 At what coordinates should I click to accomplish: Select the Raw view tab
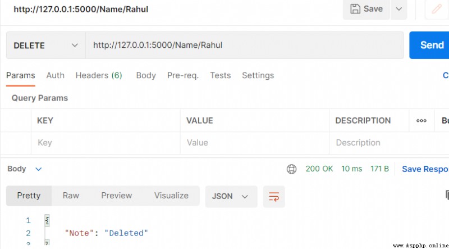[x=71, y=196]
